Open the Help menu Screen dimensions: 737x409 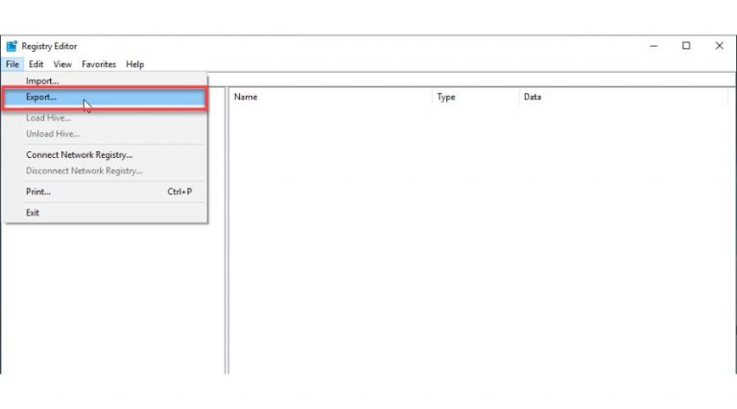click(x=135, y=64)
